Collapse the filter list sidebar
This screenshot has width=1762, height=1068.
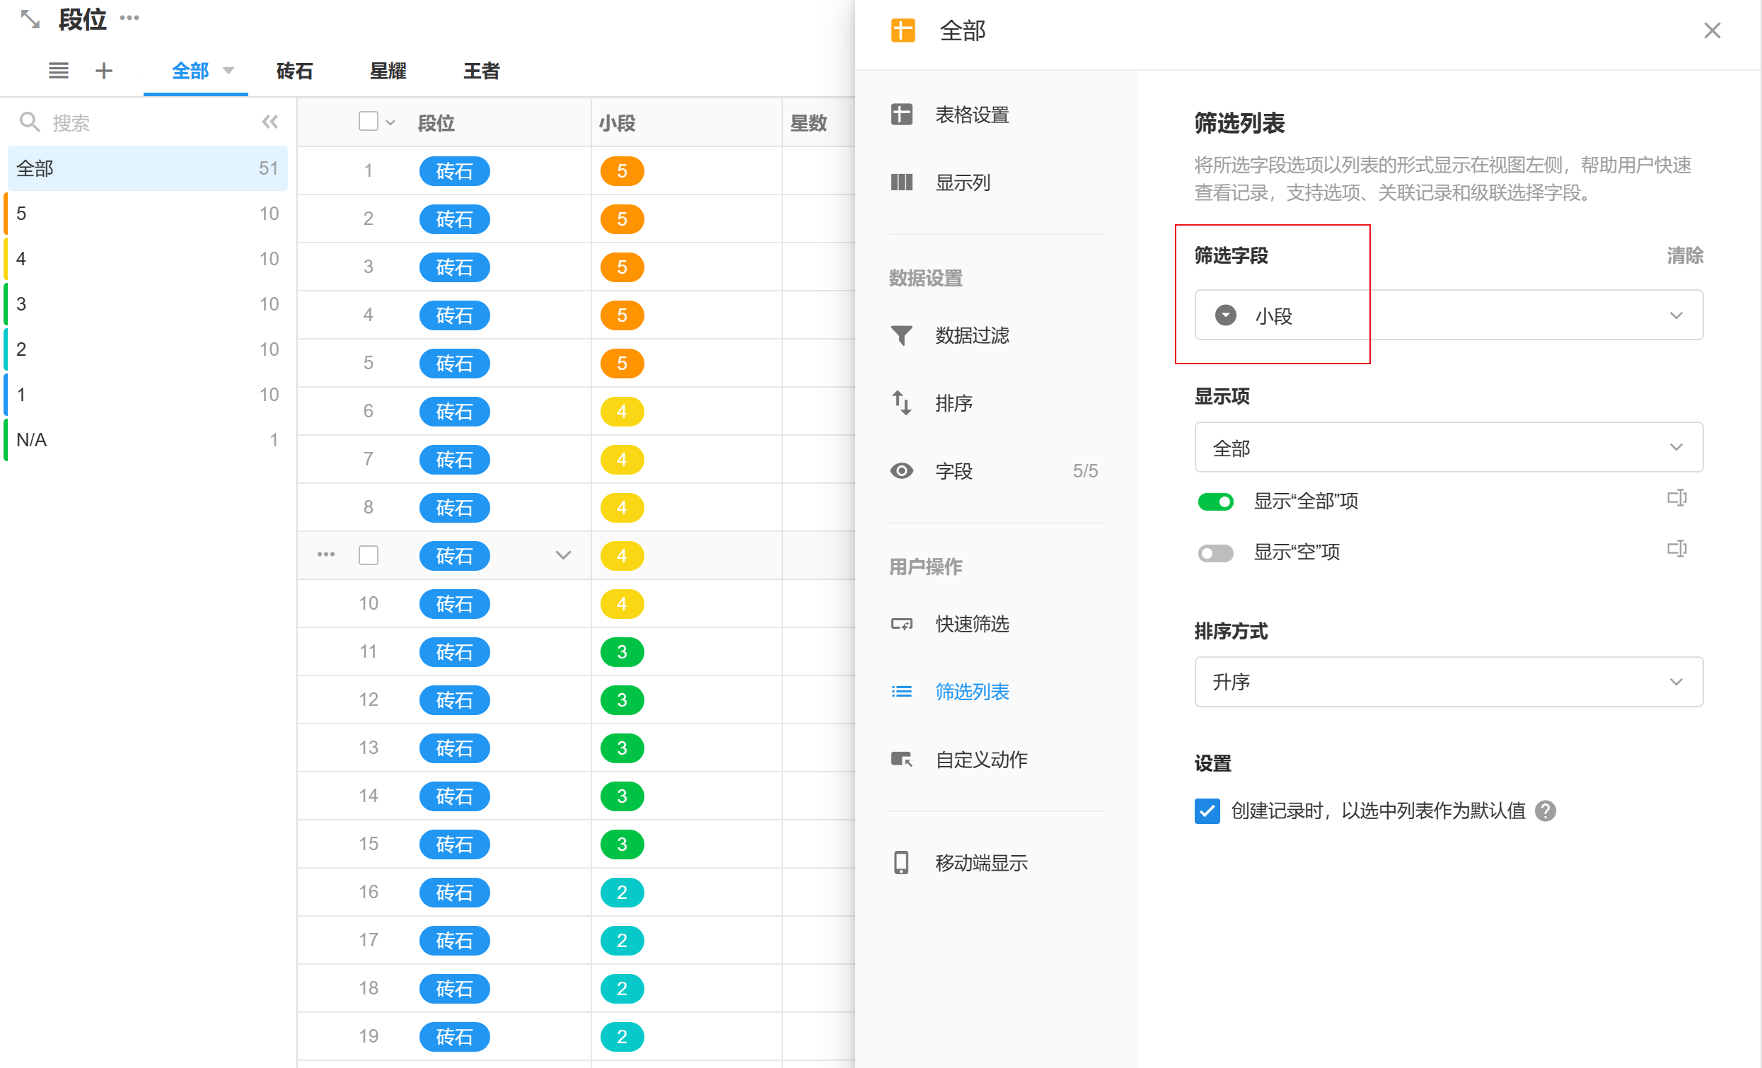269,122
